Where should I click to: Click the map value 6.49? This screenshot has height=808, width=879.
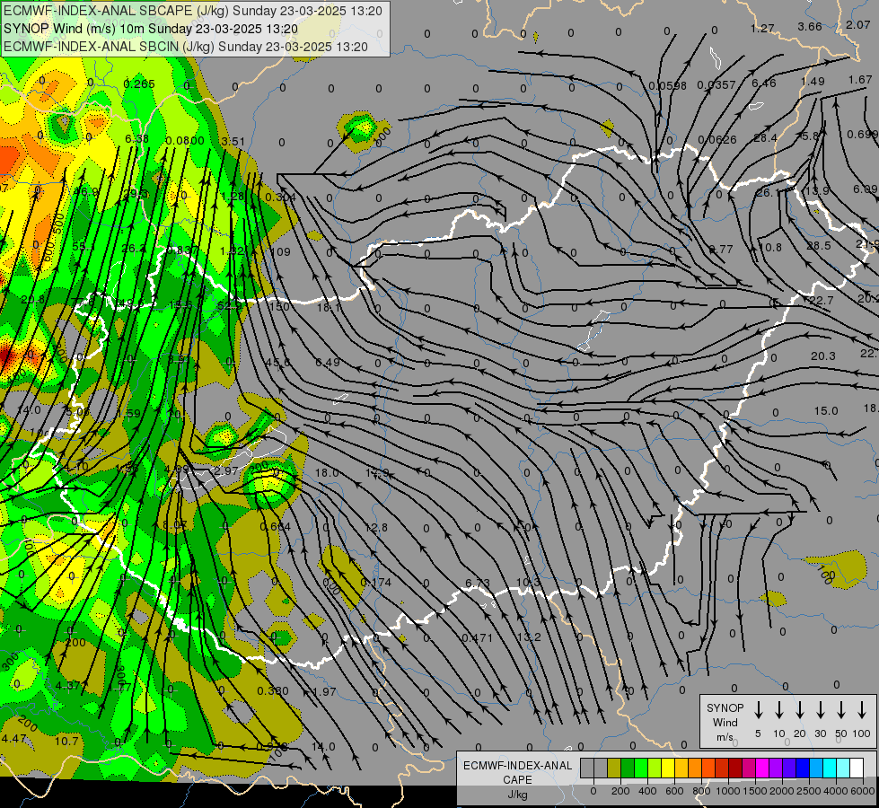click(328, 362)
